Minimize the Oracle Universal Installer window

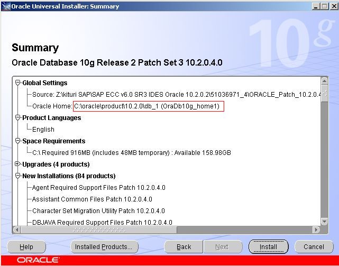(x=316, y=6)
